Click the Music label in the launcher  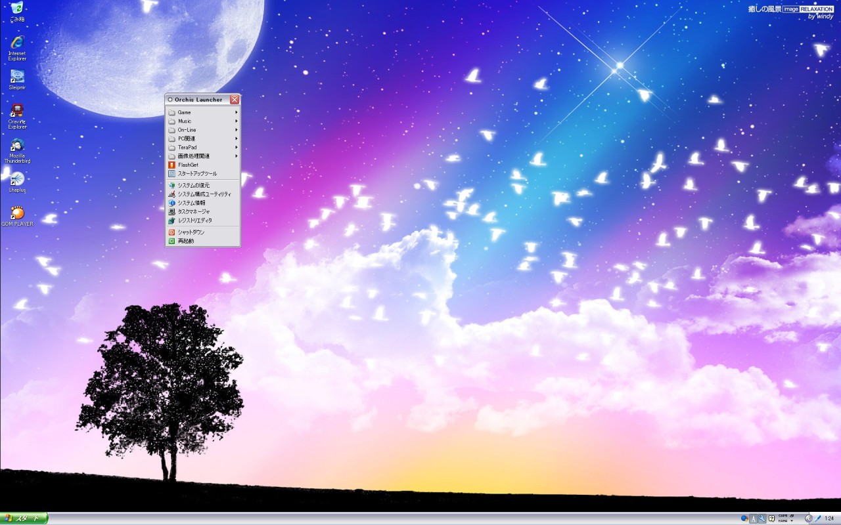185,121
